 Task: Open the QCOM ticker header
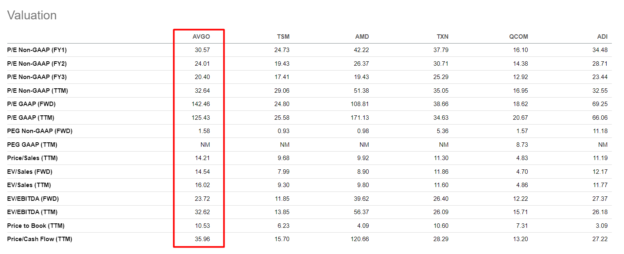pyautogui.click(x=518, y=37)
